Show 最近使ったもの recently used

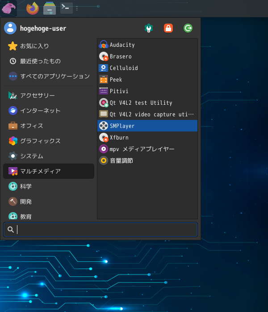[x=49, y=61]
